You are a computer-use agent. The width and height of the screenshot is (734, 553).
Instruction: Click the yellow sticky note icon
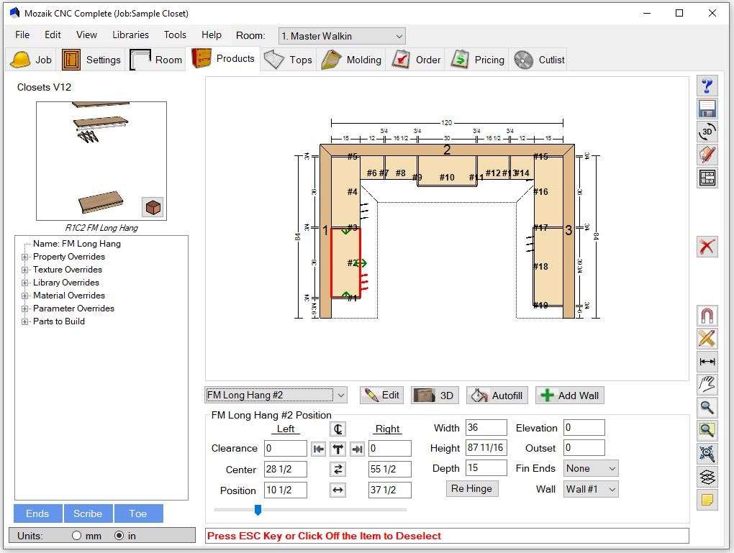[707, 500]
